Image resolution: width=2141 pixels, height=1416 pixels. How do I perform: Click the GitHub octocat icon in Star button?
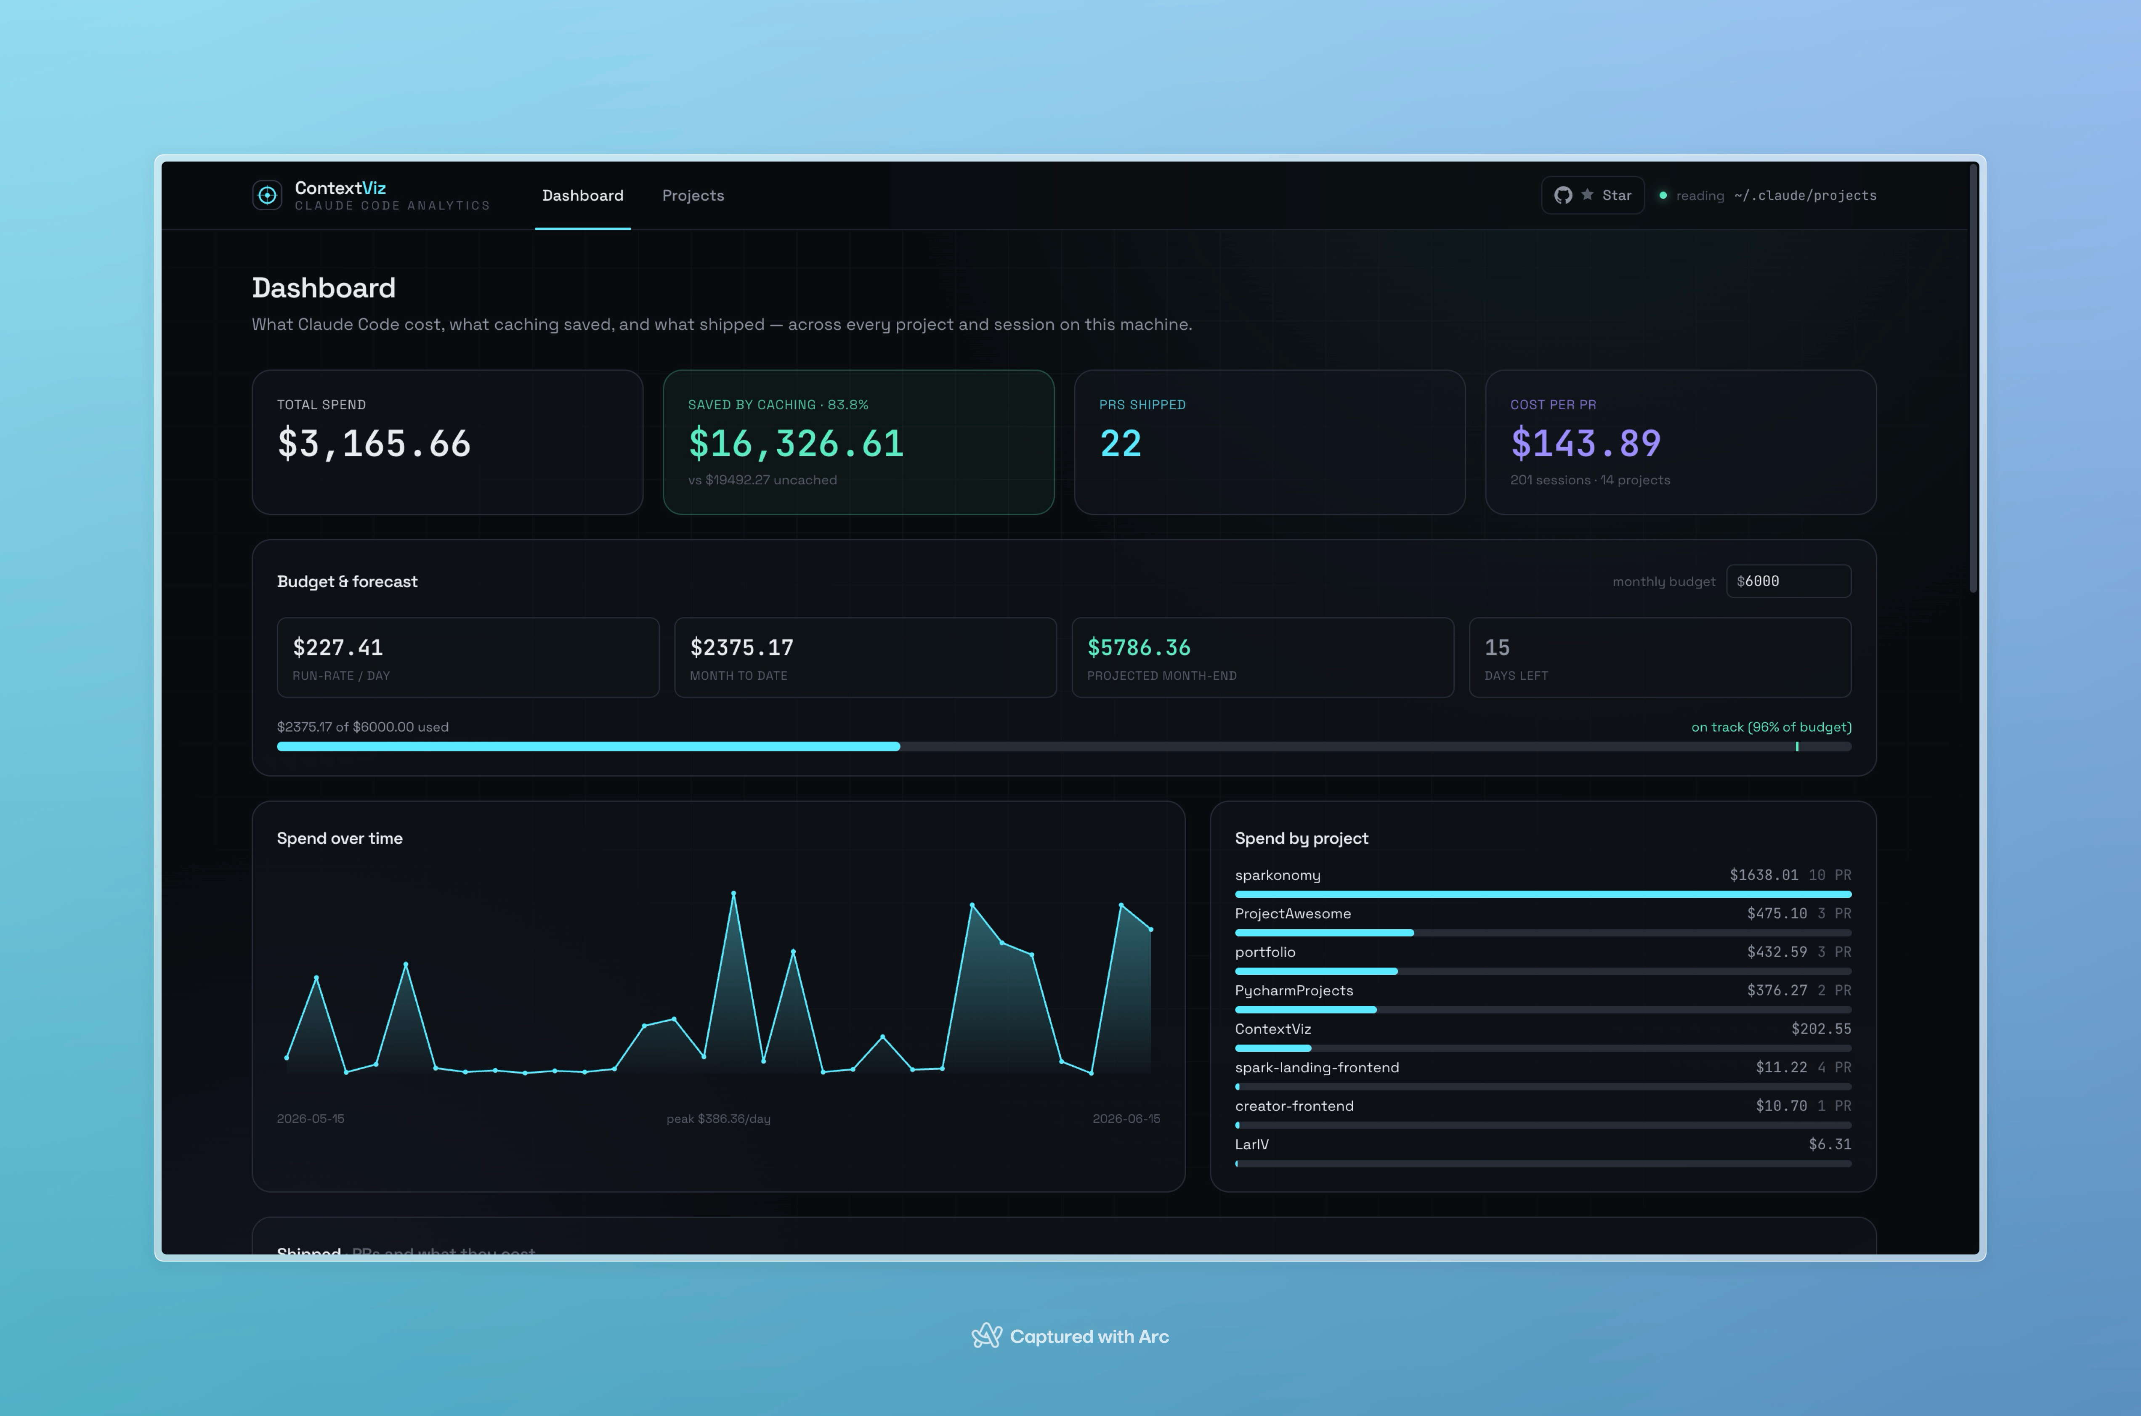[1563, 195]
